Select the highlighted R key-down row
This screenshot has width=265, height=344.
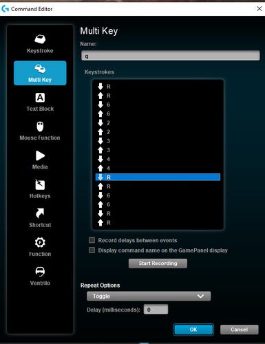click(x=158, y=177)
